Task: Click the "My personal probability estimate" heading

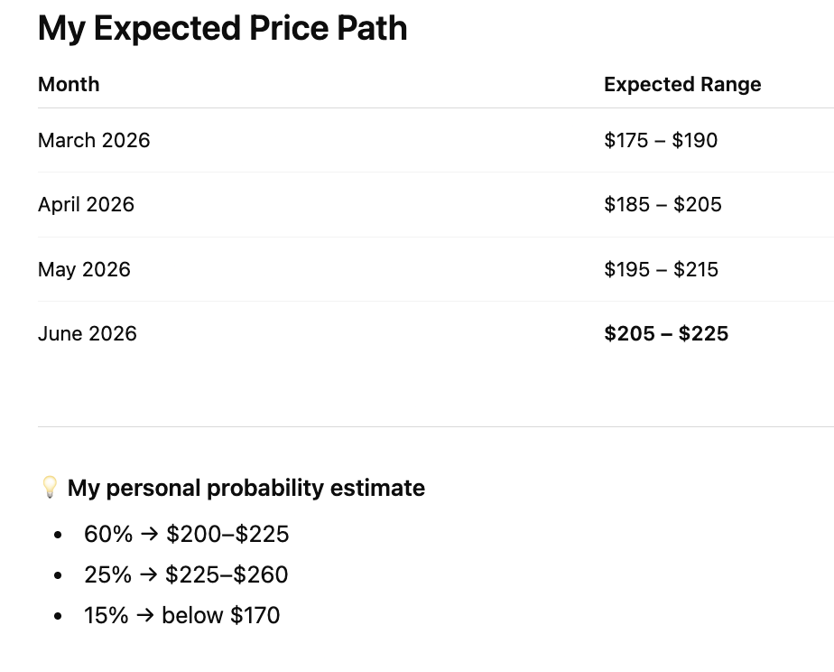Action: 246,489
